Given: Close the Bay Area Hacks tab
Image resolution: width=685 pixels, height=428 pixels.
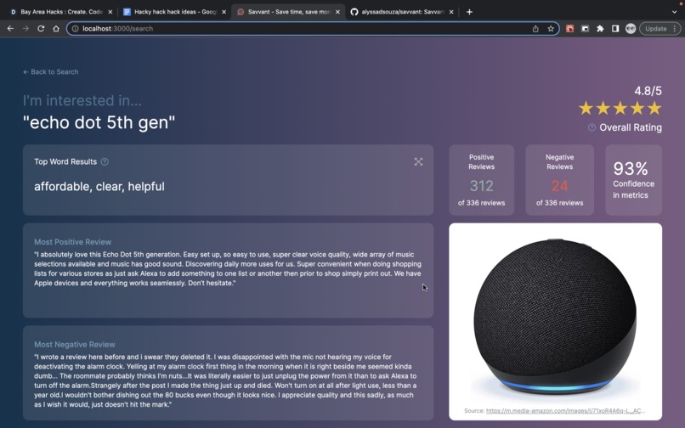Looking at the screenshot, I should click(x=110, y=12).
